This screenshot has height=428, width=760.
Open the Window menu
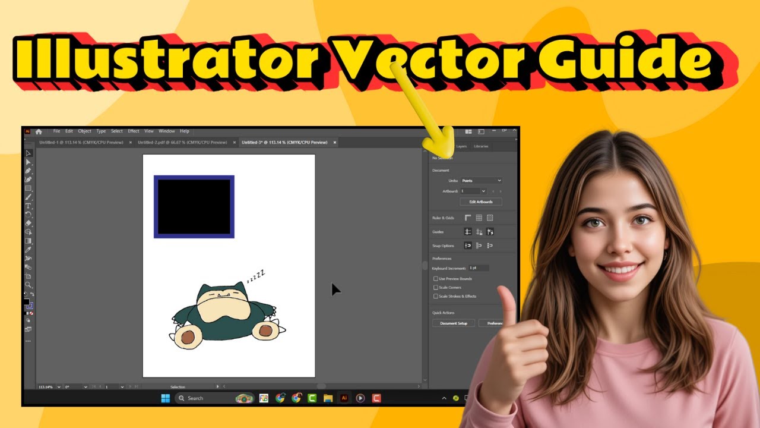[167, 131]
